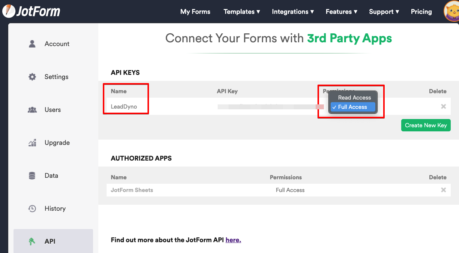Remove JotForm Sheets authorized app
Image resolution: width=459 pixels, height=253 pixels.
tap(443, 190)
